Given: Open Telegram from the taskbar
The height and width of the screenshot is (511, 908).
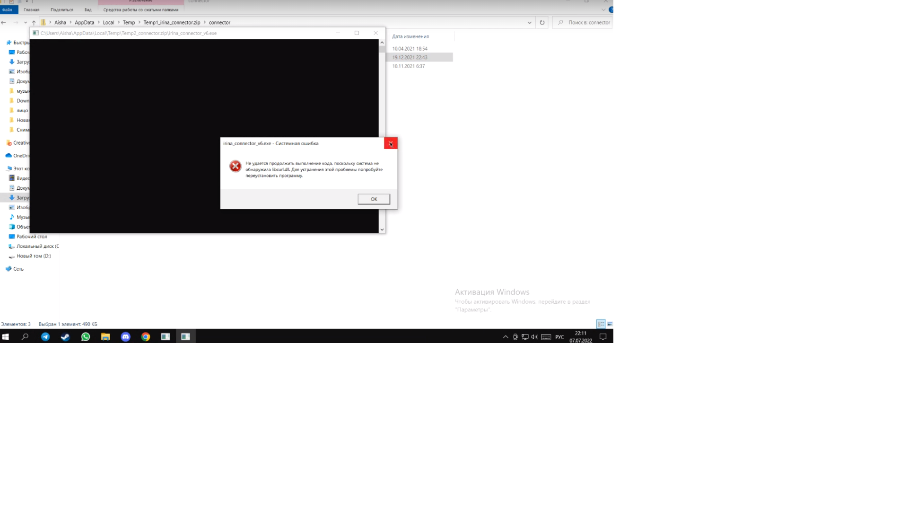Looking at the screenshot, I should pos(45,337).
